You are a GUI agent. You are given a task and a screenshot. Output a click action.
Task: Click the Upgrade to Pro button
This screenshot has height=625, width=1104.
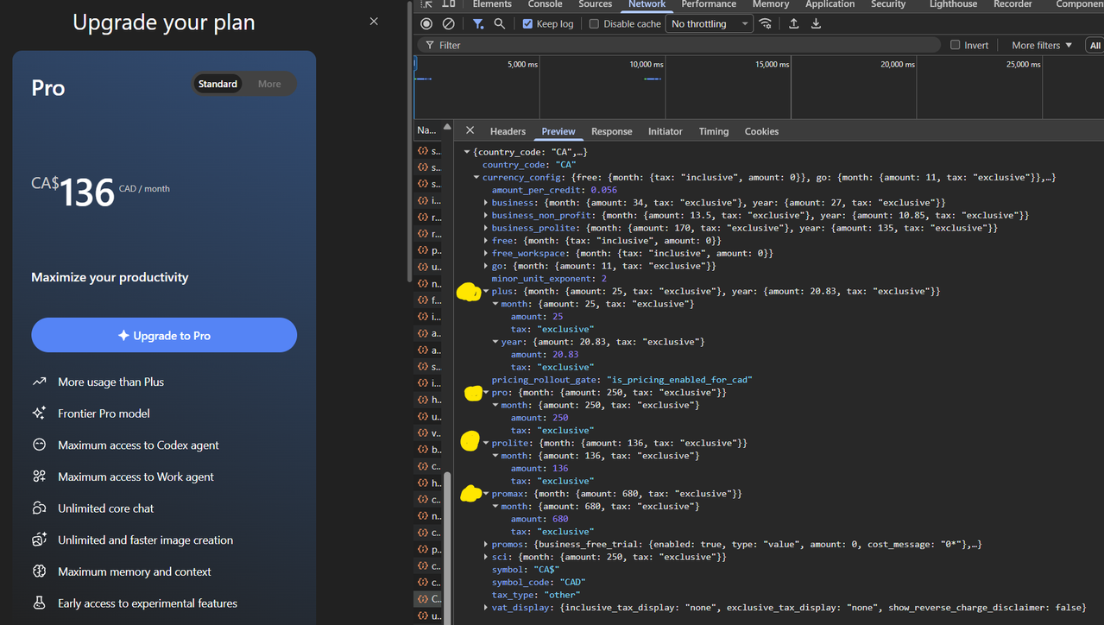tap(164, 335)
